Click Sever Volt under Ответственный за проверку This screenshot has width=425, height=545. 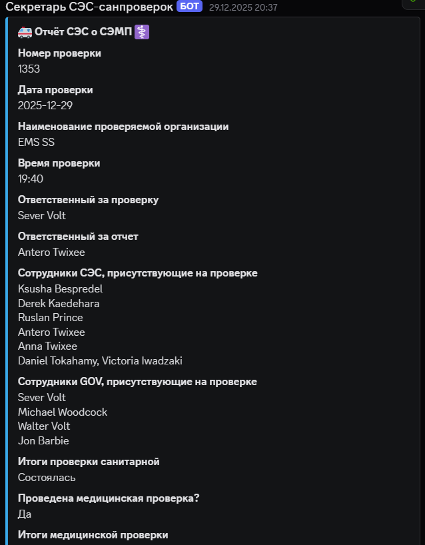(x=42, y=215)
